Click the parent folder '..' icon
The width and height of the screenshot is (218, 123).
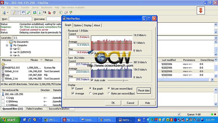tap(3, 64)
